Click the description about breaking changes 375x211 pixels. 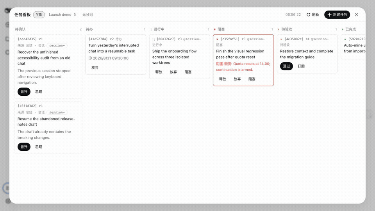point(44,135)
